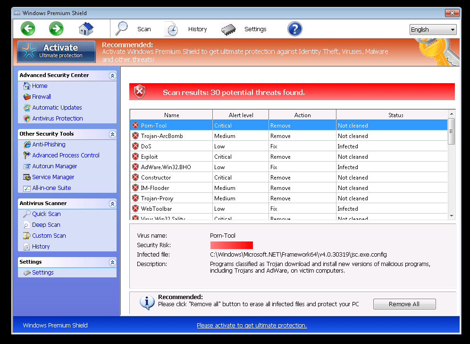Select the Trojan-ArcBomb row in threat list
This screenshot has height=344, width=470.
click(x=161, y=136)
